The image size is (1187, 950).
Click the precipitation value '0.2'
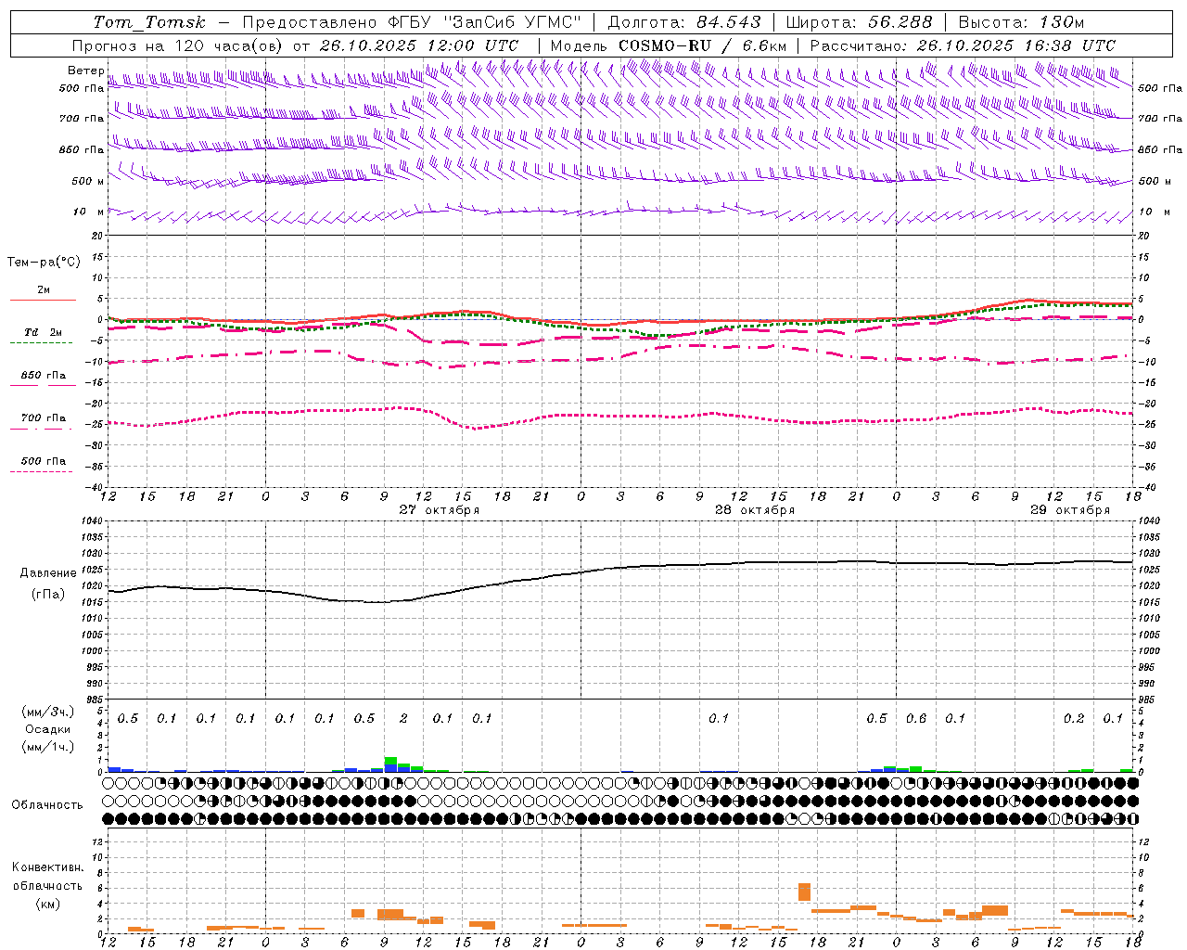(x=1074, y=718)
